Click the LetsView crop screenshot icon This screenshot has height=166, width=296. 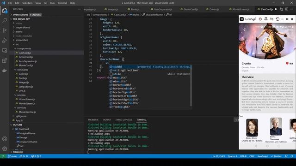click(x=271, y=19)
